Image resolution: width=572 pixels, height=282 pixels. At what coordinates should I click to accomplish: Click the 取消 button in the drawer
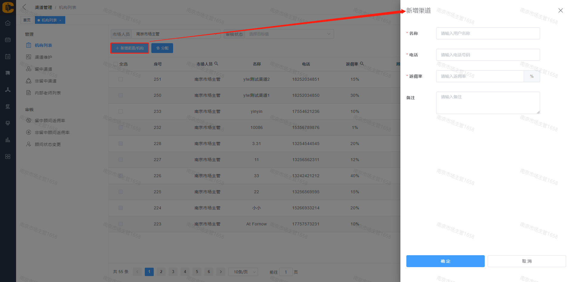pos(526,261)
